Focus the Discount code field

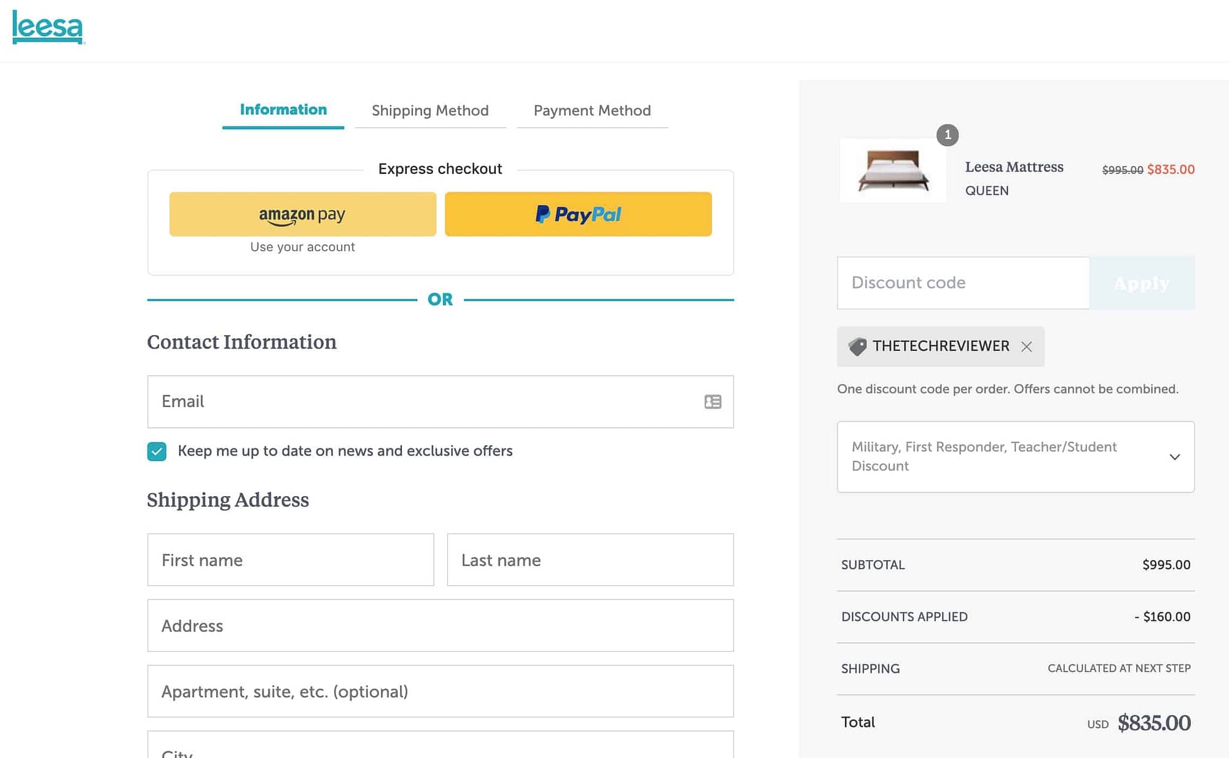click(963, 283)
